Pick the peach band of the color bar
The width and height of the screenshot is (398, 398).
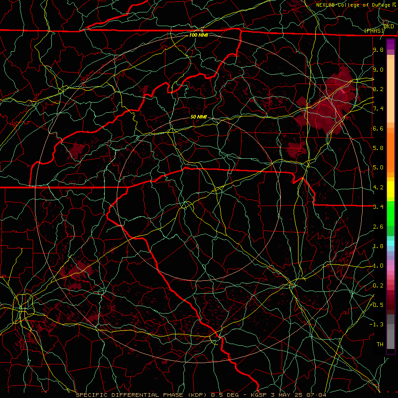click(x=390, y=91)
